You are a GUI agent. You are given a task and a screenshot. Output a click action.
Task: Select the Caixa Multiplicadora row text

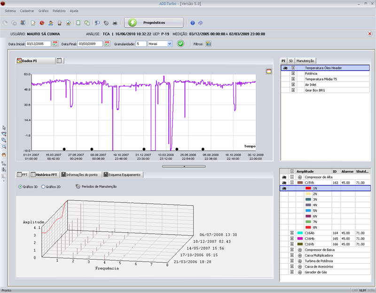click(319, 255)
